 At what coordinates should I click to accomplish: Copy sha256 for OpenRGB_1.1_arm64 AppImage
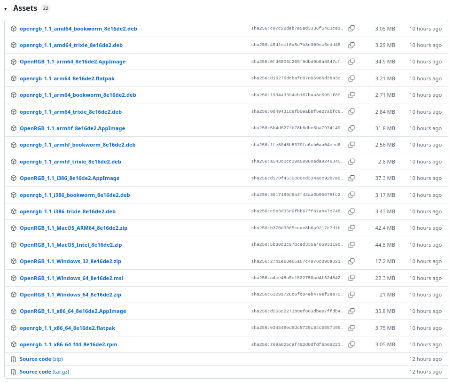coord(351,62)
